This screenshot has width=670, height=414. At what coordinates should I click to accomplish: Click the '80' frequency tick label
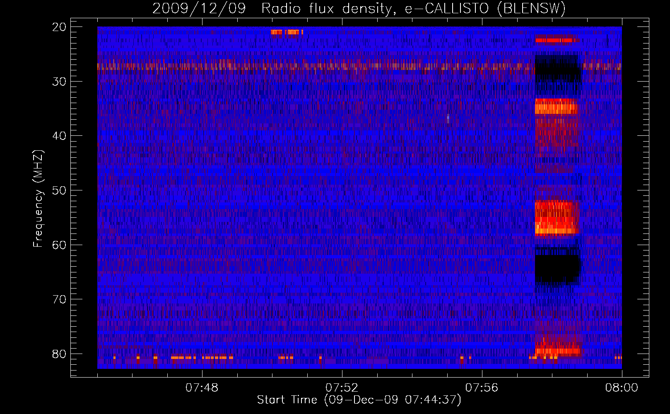click(x=60, y=354)
